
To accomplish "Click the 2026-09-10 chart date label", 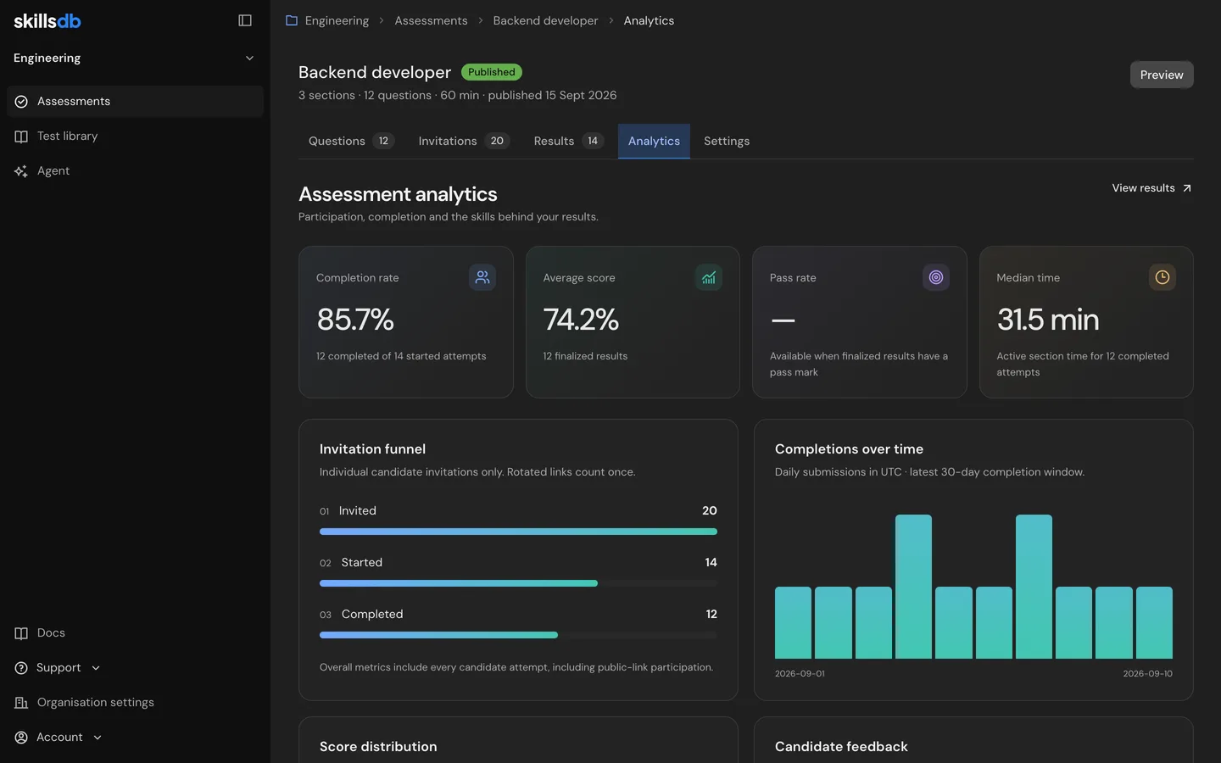I will 1148,674.
